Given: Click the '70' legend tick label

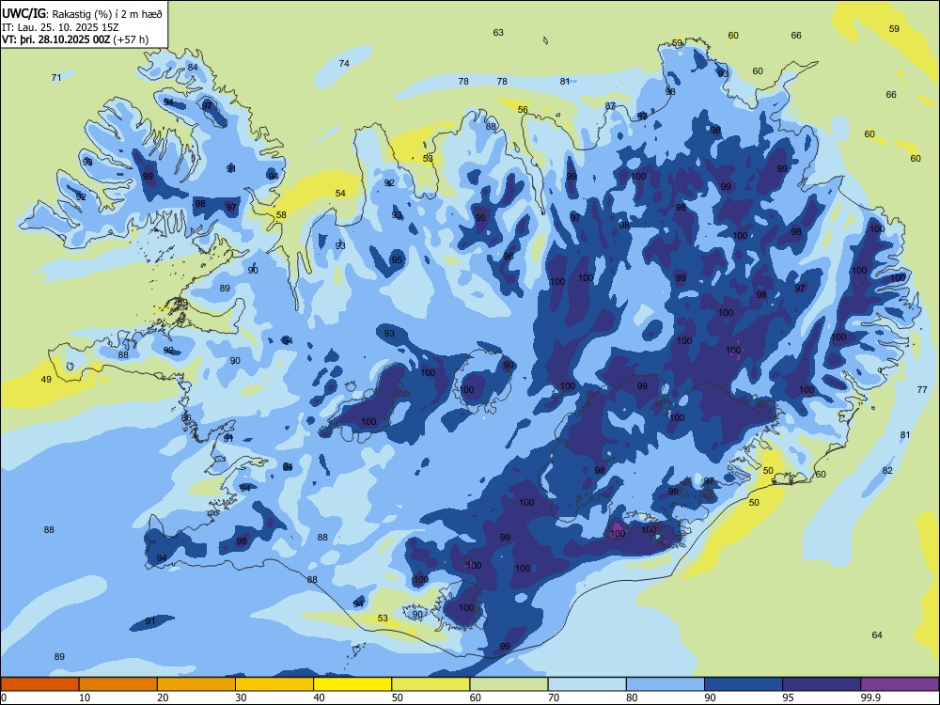Looking at the screenshot, I should point(554,697).
